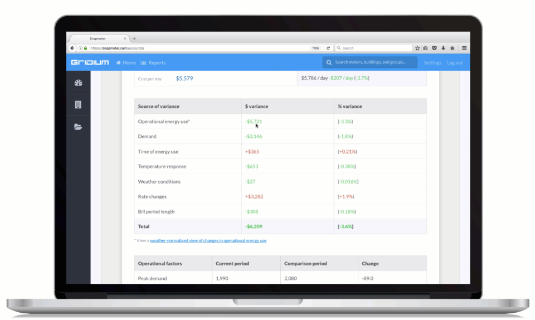Image resolution: width=535 pixels, height=320 pixels.
Task: Click the snapmeter.com address bar
Action: (199, 48)
